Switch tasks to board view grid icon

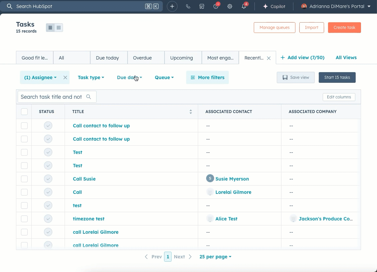pos(59,28)
